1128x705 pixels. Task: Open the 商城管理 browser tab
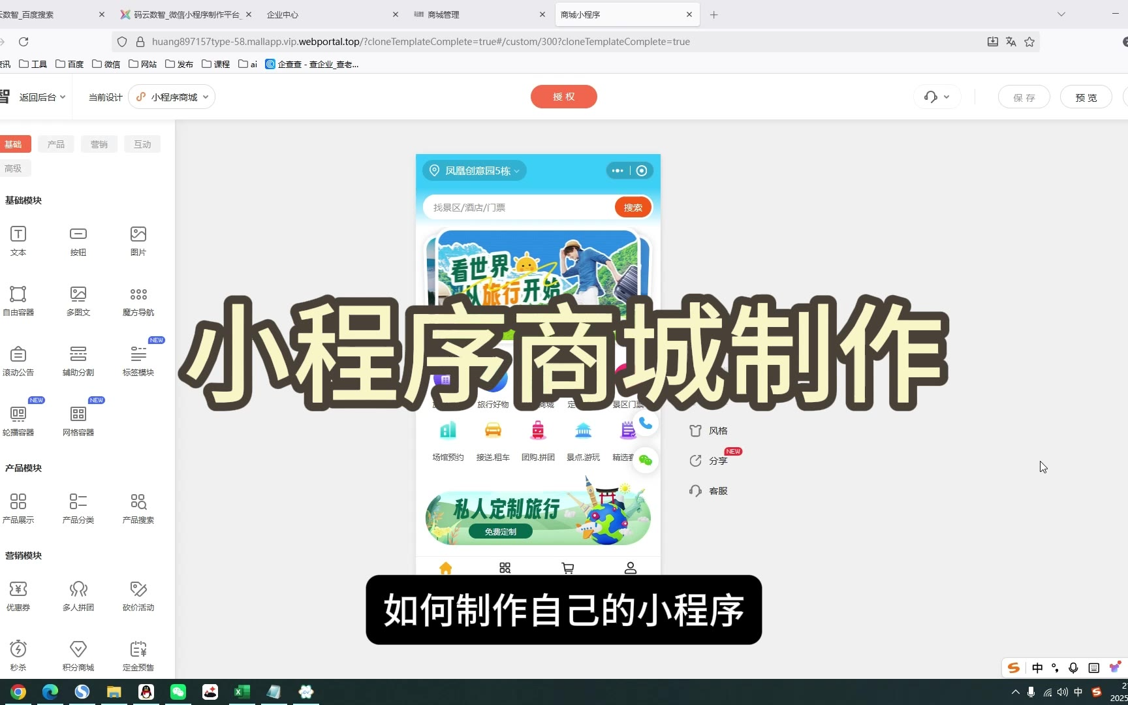[480, 14]
